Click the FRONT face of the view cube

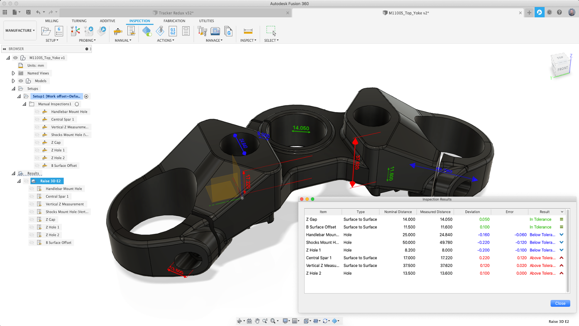point(562,69)
